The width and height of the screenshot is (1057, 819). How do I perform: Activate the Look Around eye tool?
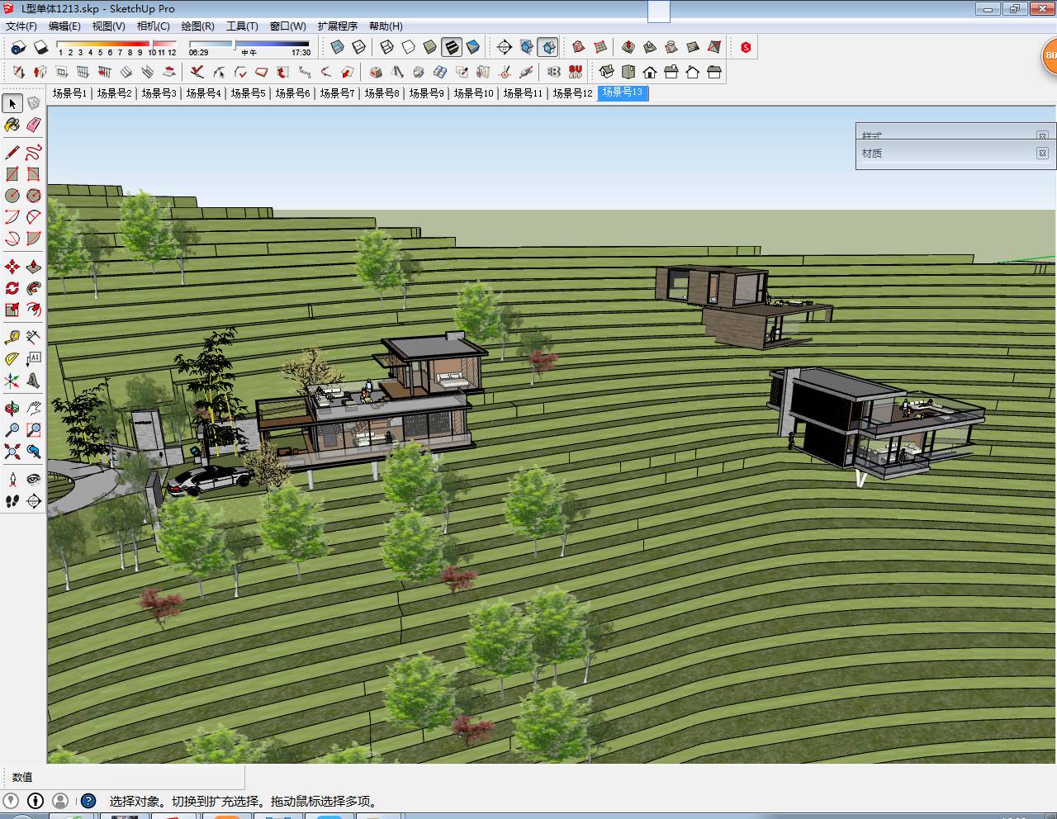coord(34,480)
